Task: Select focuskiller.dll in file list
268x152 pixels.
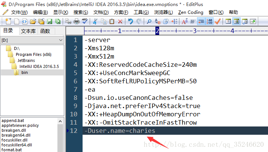Action: click(14, 140)
